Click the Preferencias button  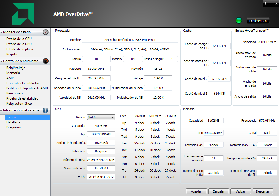(x=258, y=21)
